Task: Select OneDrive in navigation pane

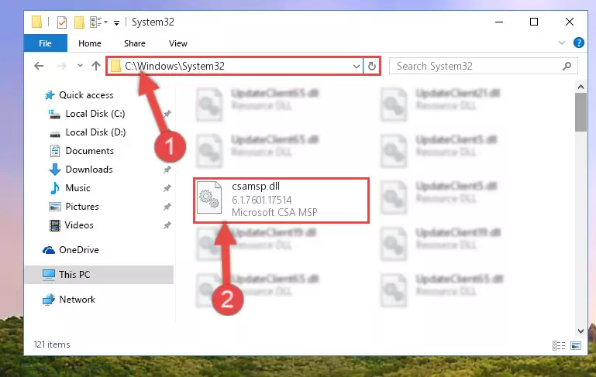Action: 79,250
